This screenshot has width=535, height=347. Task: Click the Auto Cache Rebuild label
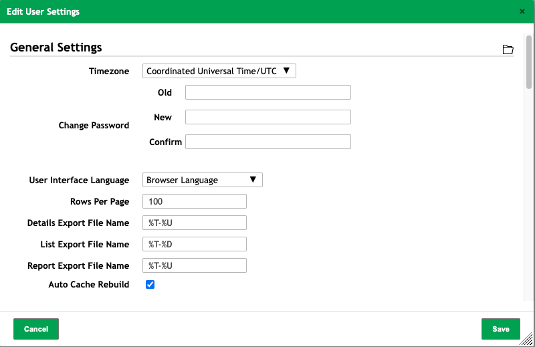[89, 284]
